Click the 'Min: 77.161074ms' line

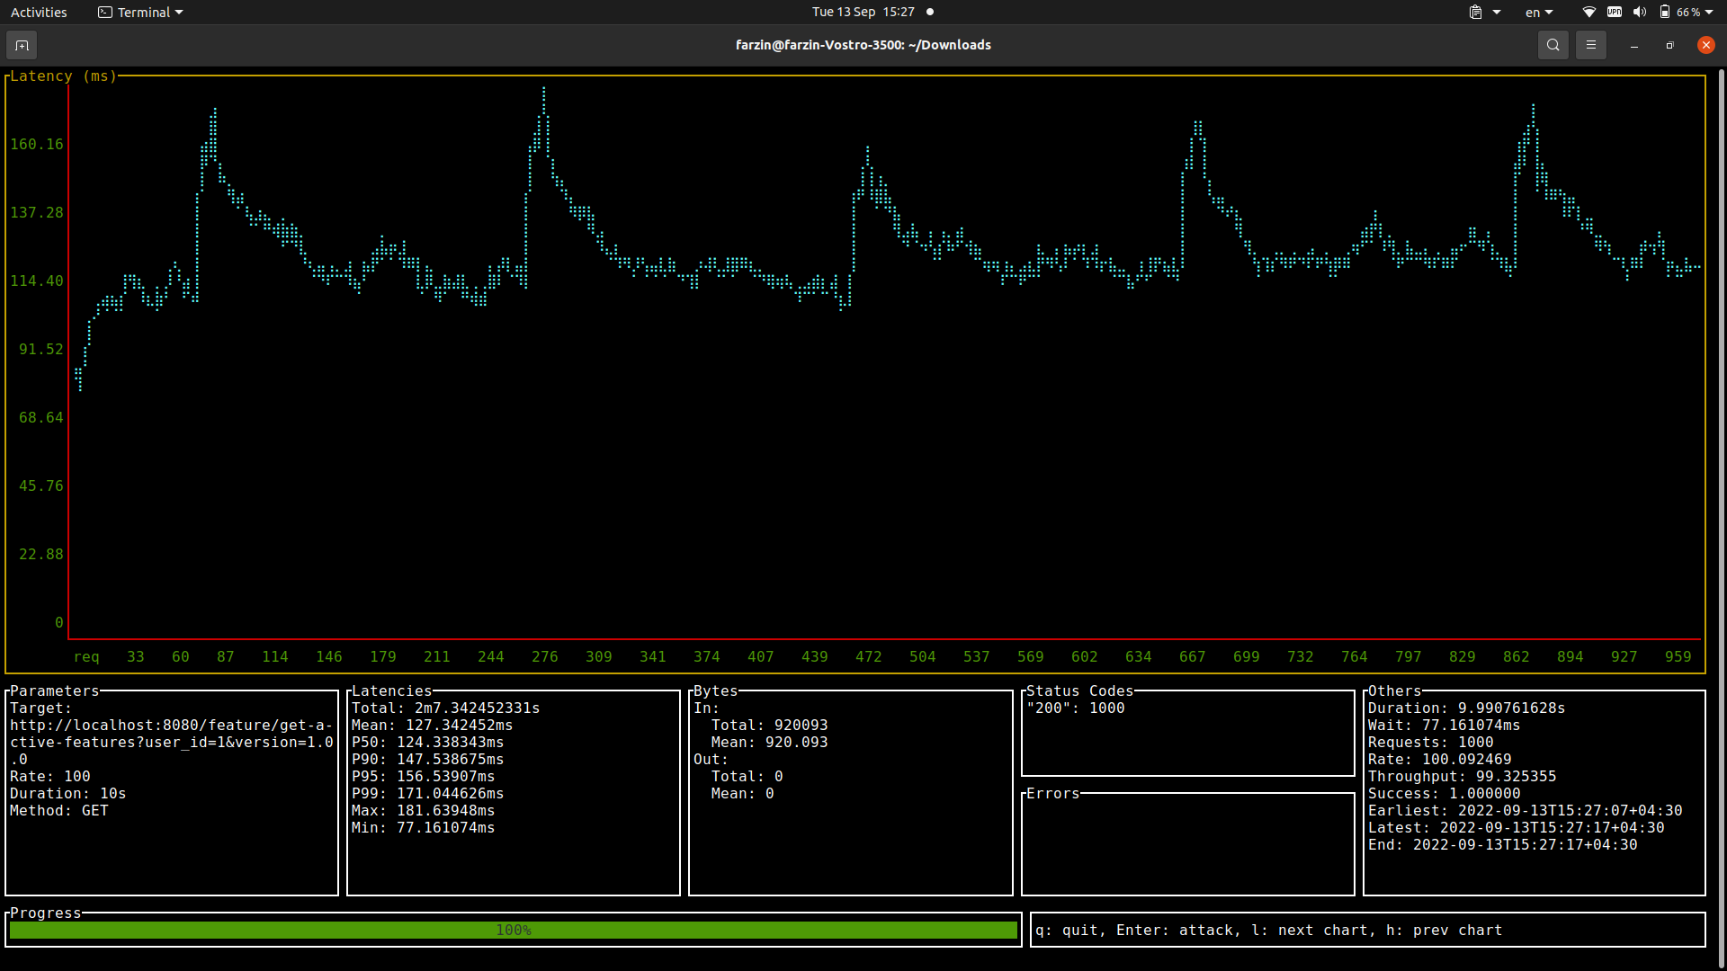[x=424, y=828]
